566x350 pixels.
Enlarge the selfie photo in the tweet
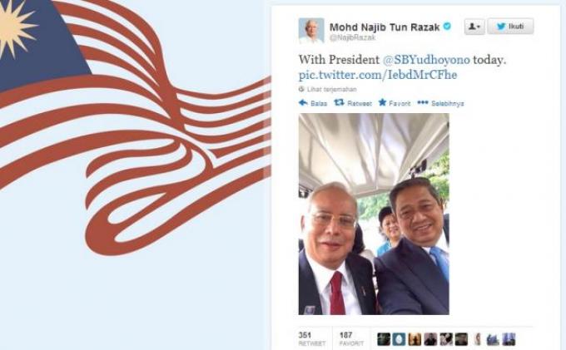click(x=374, y=214)
